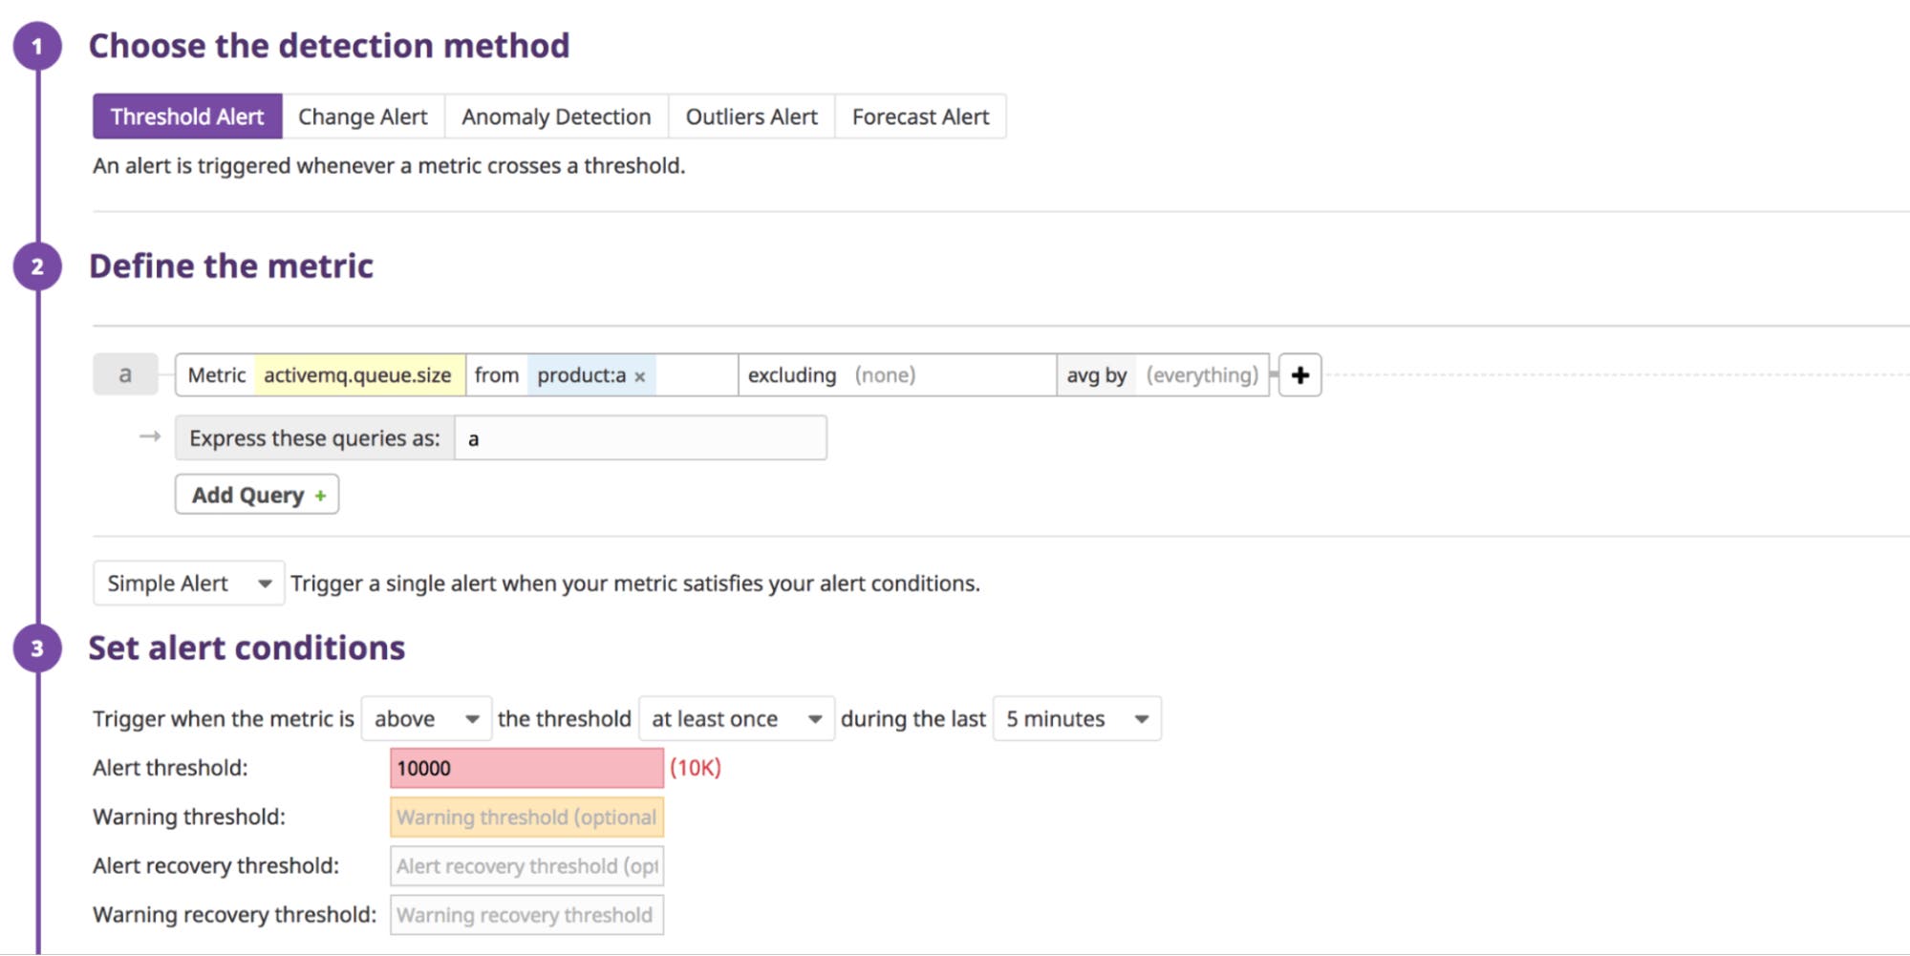Switch to the Change Alert tab
Viewport: 1910px width, 956px height.
[x=362, y=116]
